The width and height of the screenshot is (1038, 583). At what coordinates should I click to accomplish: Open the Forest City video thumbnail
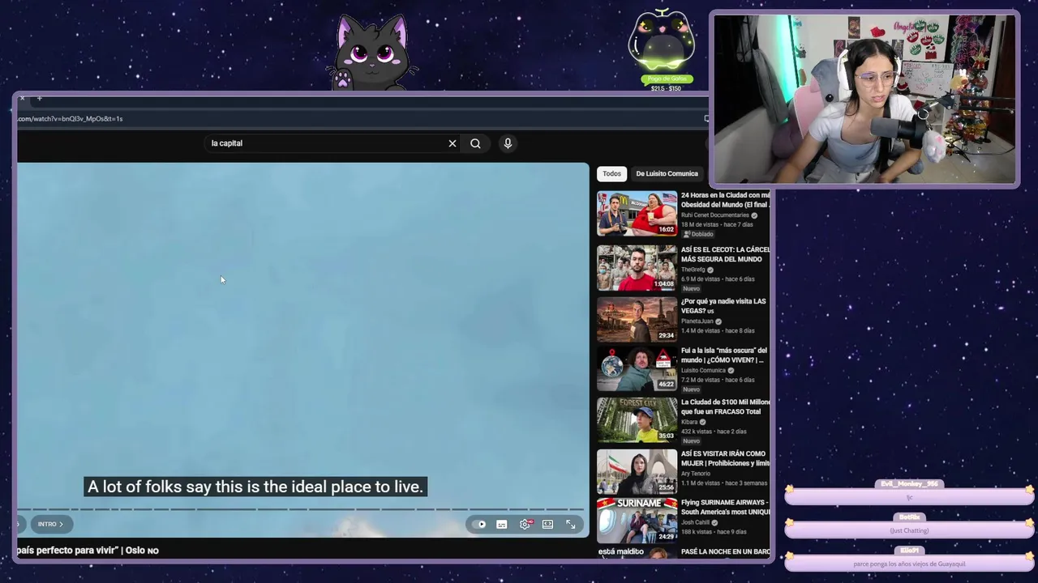coord(637,419)
